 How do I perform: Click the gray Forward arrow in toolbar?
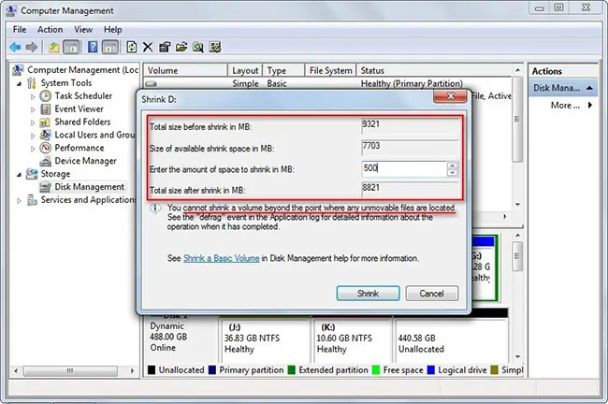pyautogui.click(x=32, y=48)
